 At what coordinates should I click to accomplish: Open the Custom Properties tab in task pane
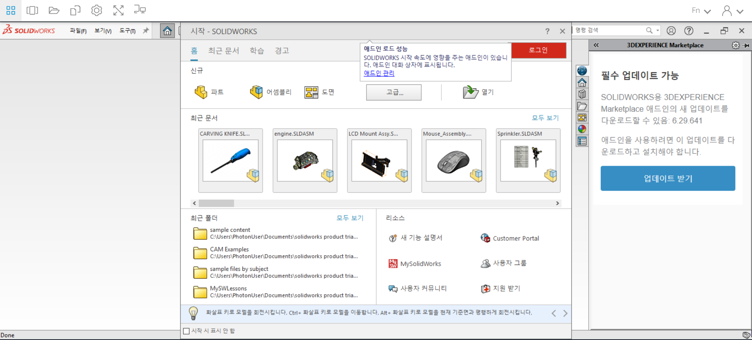[582, 141]
